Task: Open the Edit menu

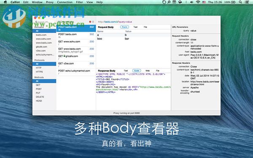Action: (x=26, y=2)
